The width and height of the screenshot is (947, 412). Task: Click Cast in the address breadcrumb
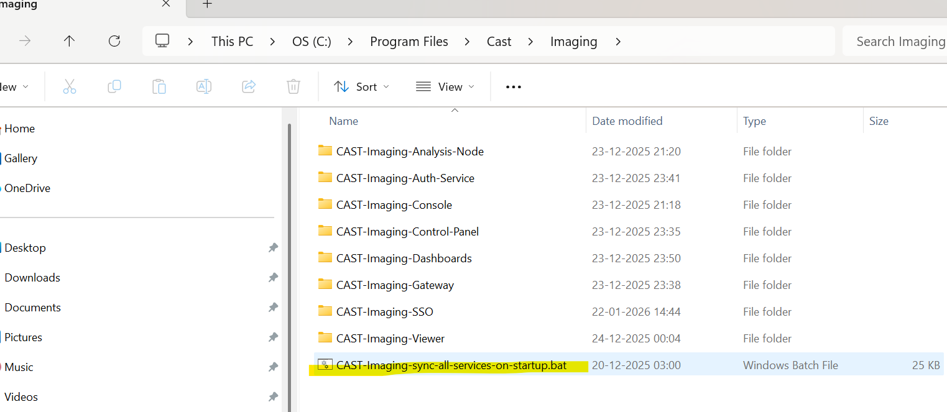click(499, 42)
